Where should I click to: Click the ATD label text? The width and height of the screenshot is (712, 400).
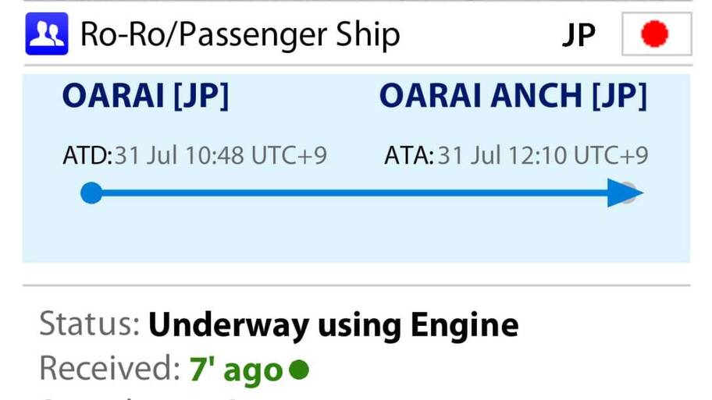(87, 156)
